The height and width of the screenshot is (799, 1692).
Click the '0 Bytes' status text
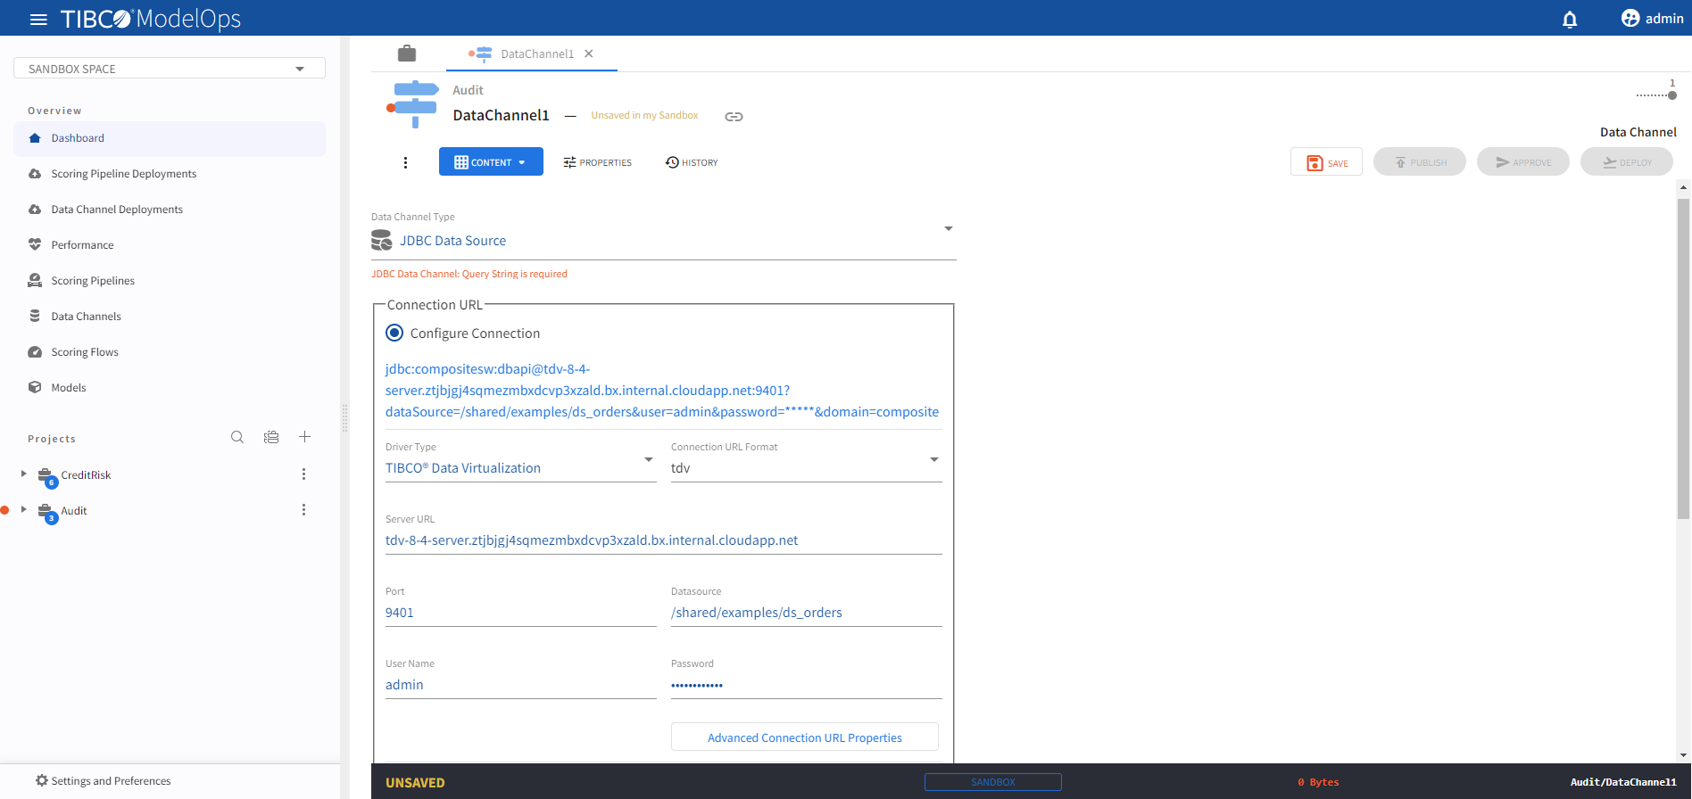pos(1318,782)
